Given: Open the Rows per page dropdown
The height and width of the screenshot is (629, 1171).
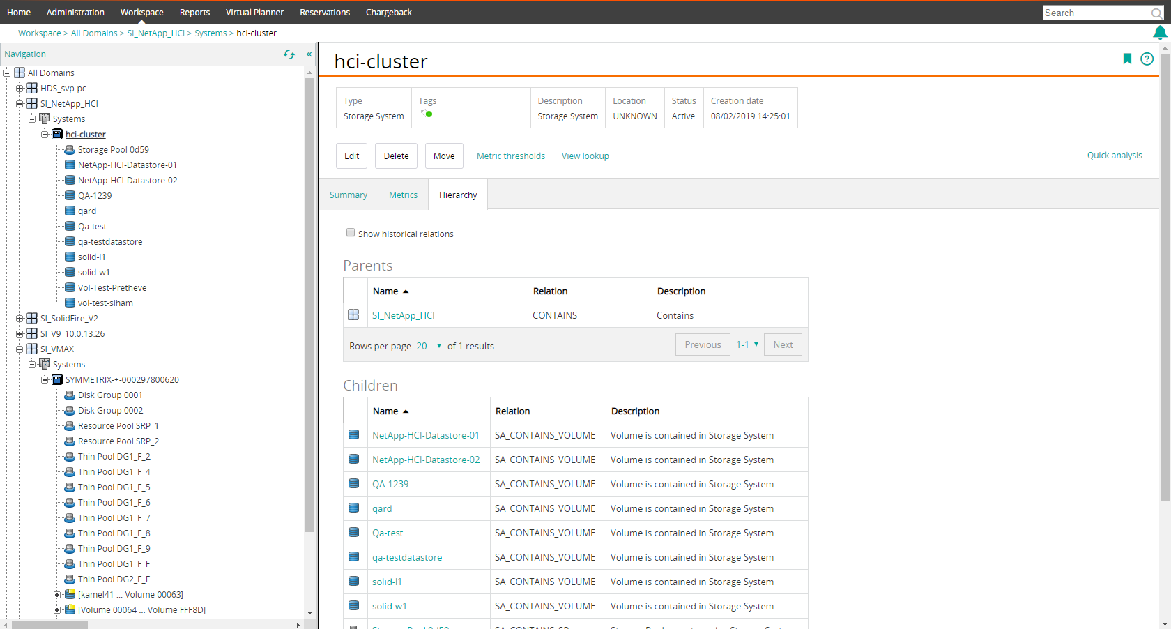Looking at the screenshot, I should (429, 346).
